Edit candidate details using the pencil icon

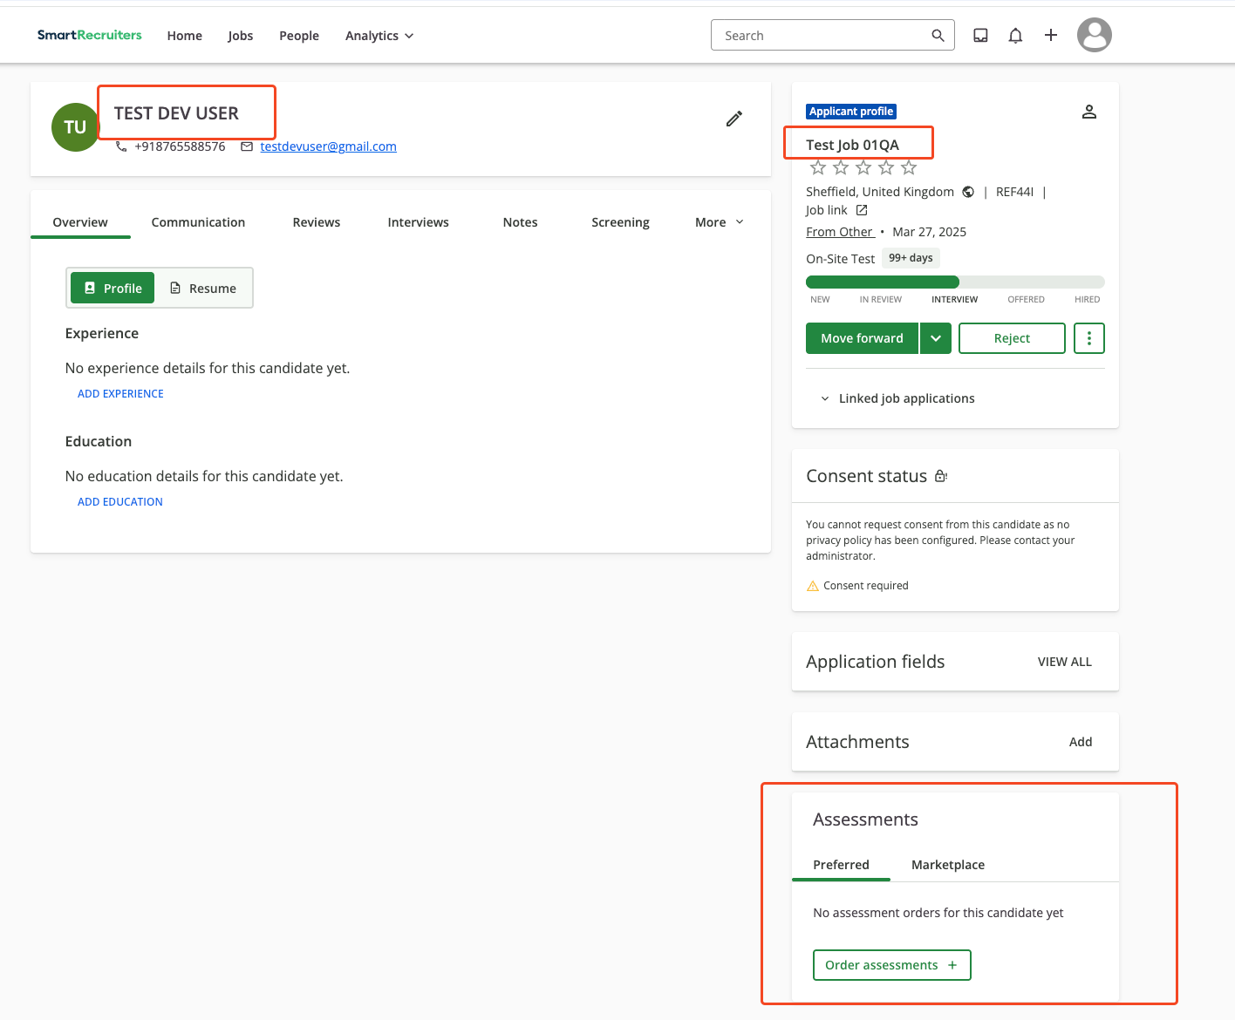click(x=733, y=119)
